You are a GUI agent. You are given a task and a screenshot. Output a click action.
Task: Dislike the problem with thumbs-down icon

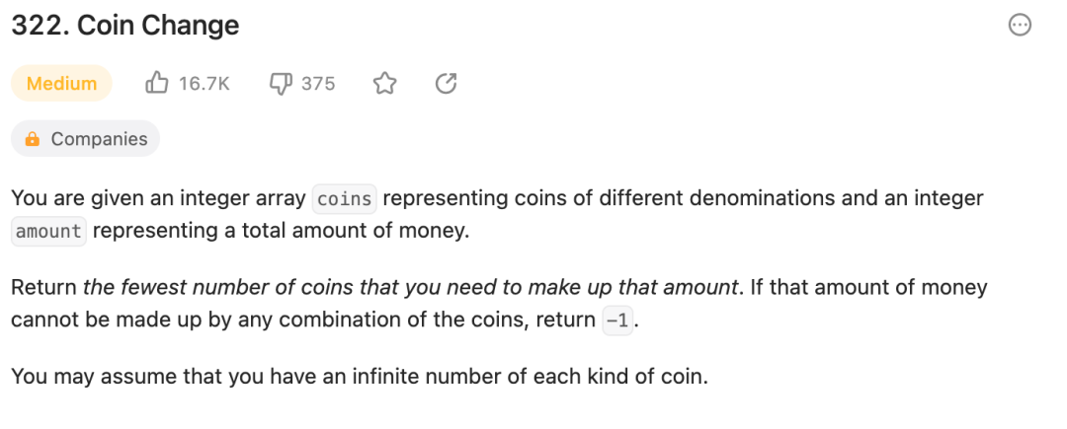point(281,84)
